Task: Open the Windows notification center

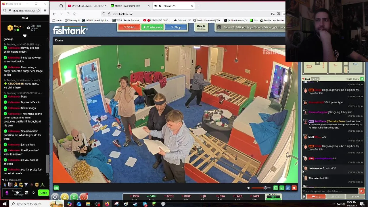Action: pyautogui.click(x=362, y=204)
